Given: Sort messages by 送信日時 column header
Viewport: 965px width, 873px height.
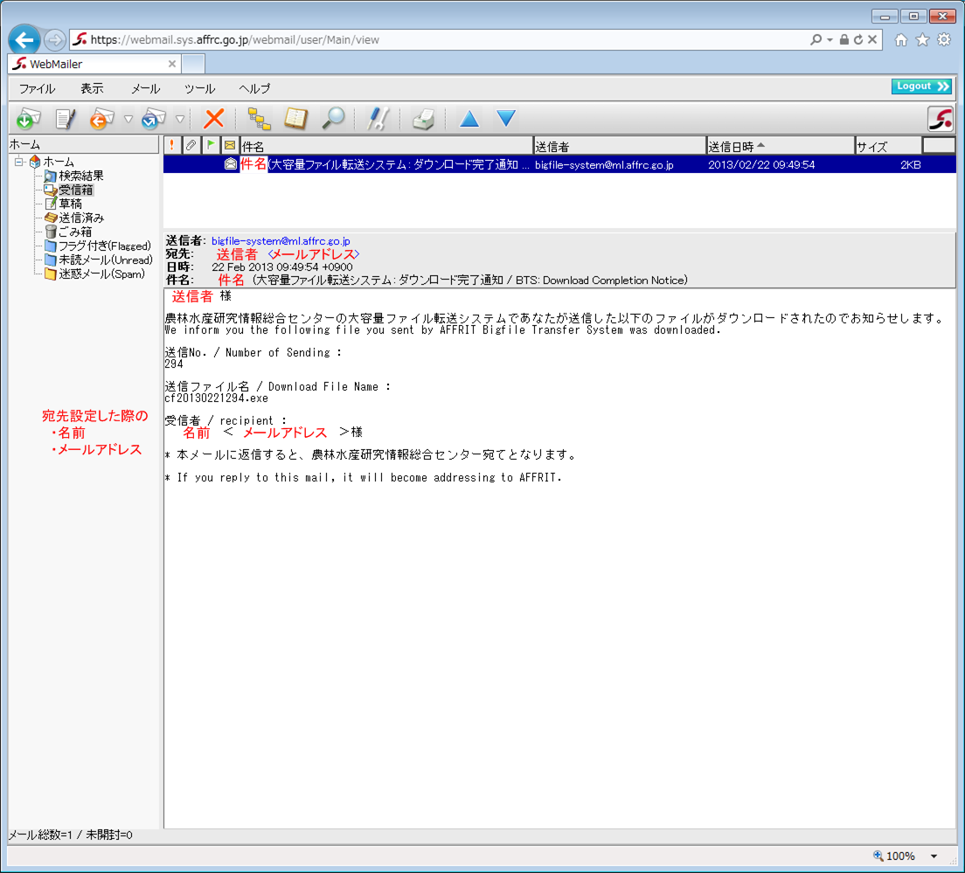Looking at the screenshot, I should tap(779, 146).
